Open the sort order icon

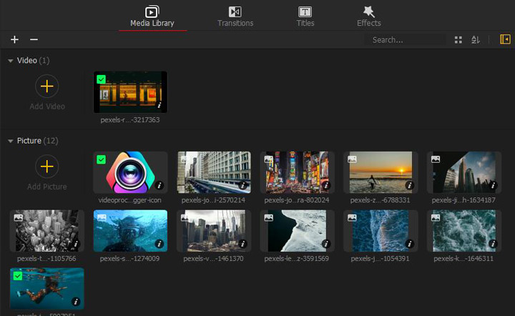pos(476,40)
